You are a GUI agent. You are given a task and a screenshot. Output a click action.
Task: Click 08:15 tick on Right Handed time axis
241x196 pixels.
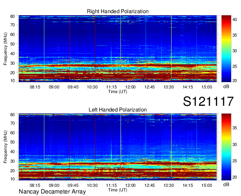tap(35, 87)
